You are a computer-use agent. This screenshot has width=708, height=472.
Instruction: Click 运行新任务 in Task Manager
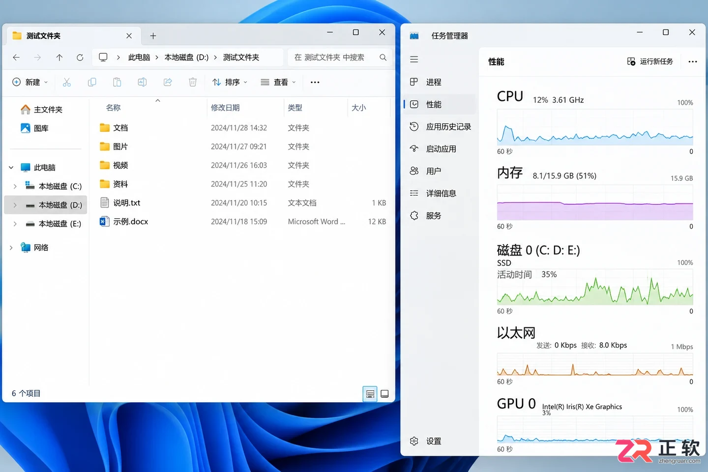point(650,61)
